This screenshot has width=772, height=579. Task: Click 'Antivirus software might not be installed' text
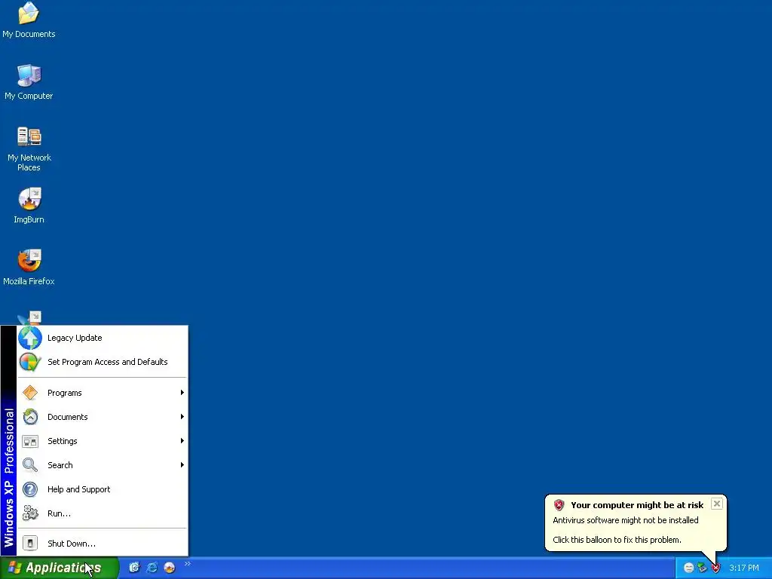pos(625,520)
